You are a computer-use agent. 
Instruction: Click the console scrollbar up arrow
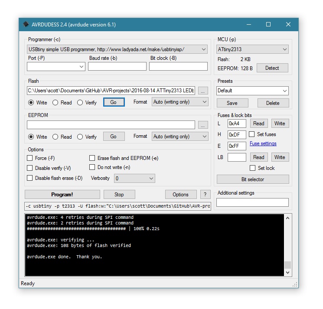point(288,218)
